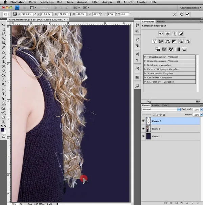
Task: Switch to the Masken tab
Action: click(160, 21)
